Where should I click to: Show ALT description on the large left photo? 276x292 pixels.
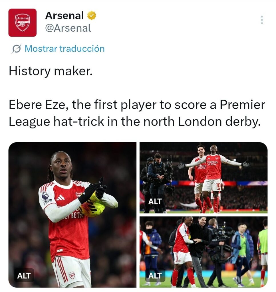[x=24, y=275]
